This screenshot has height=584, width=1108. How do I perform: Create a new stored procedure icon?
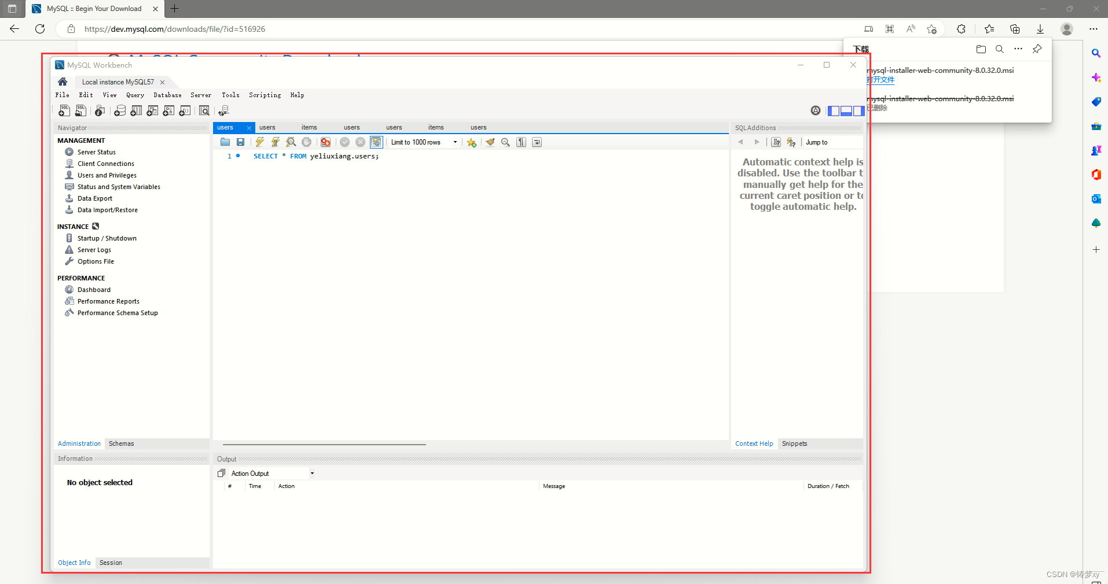(168, 110)
